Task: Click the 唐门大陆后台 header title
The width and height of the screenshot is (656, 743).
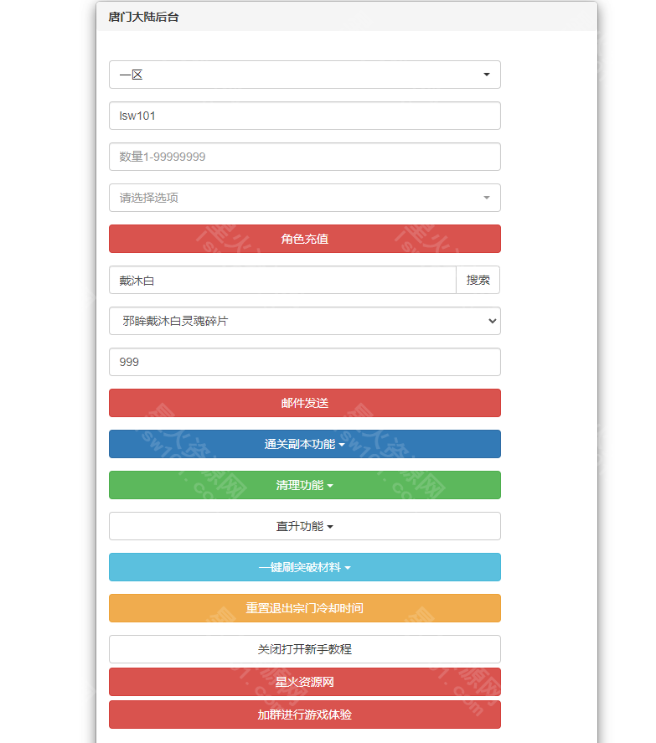Action: [x=137, y=17]
